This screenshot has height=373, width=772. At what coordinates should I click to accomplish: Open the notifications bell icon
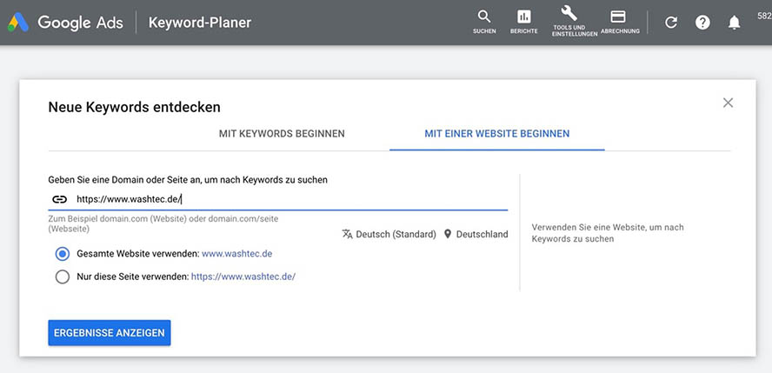pos(734,22)
